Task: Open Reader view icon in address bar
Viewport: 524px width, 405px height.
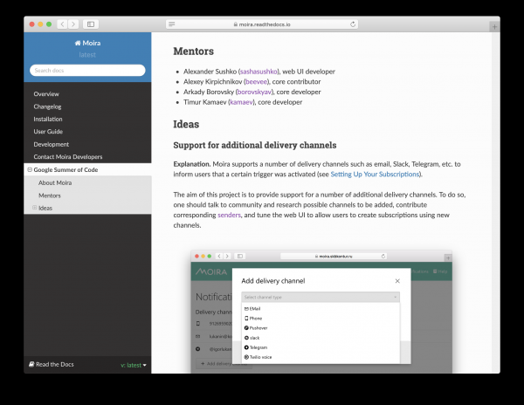Action: click(172, 24)
